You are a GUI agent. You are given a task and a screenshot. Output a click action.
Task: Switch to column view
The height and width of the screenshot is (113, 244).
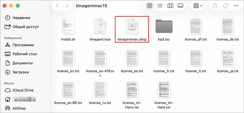point(170,6)
